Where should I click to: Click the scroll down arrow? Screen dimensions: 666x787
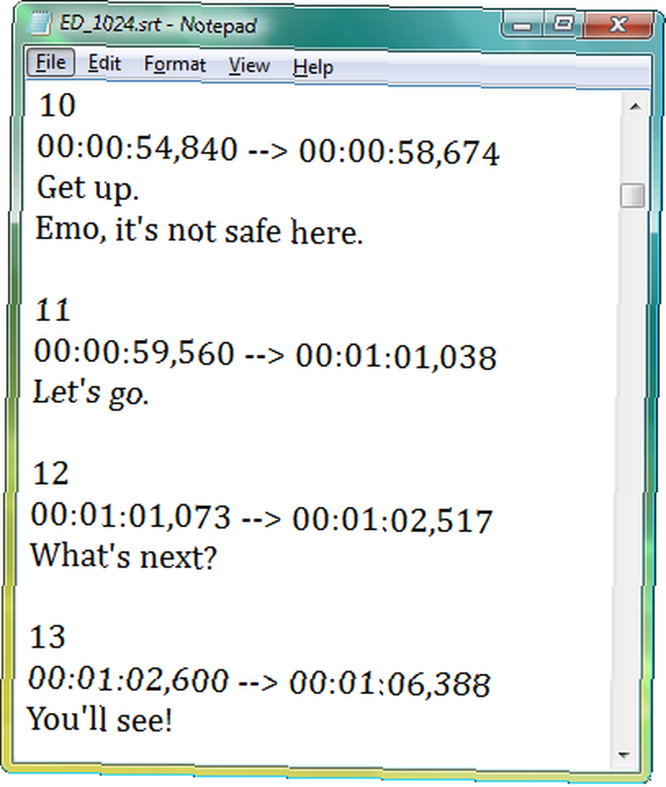(x=624, y=755)
